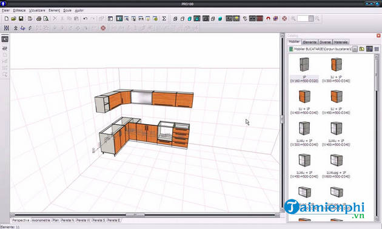
Task: Click the catalog list vertical scrollbar
Action: 377,138
